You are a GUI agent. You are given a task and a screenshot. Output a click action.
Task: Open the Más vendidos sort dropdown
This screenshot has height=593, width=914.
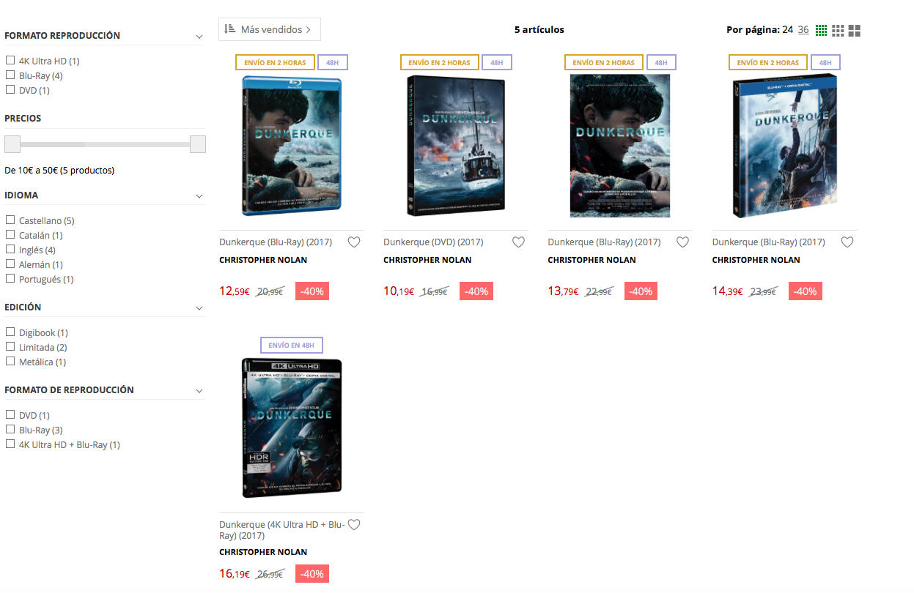(270, 29)
